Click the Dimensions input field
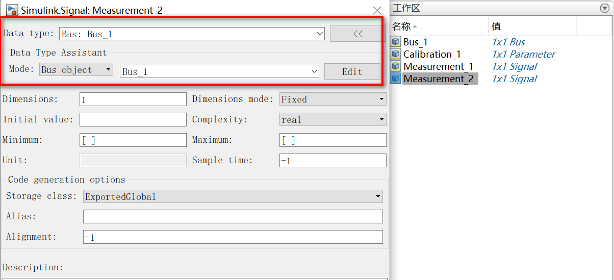The image size is (614, 280). 133,99
